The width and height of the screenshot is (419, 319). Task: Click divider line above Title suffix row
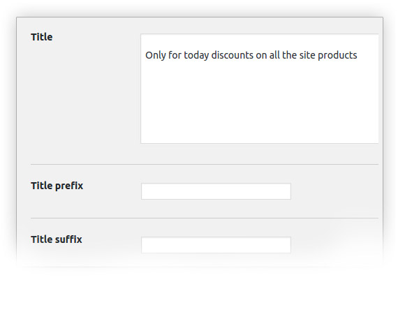(x=205, y=218)
